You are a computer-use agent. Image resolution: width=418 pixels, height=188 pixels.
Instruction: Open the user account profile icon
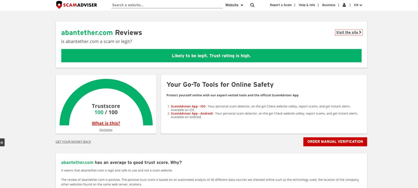click(344, 5)
